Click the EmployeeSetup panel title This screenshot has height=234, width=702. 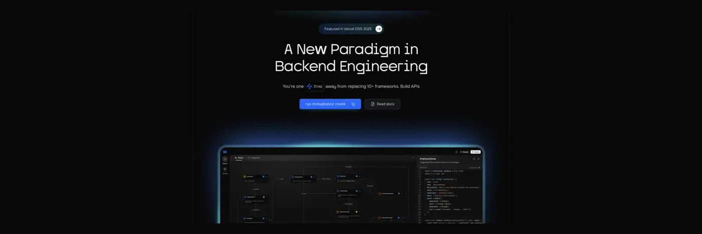428,159
